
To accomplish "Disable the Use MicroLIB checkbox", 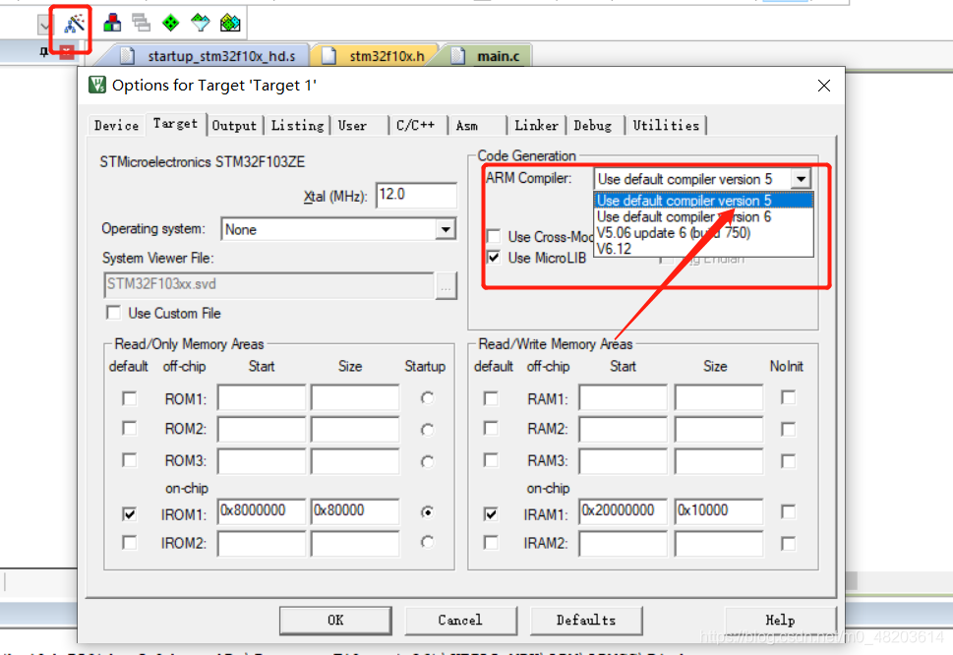I will [x=494, y=258].
